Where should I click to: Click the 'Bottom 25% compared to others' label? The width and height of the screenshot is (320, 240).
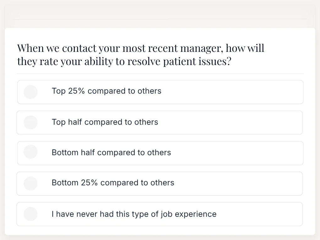click(113, 183)
